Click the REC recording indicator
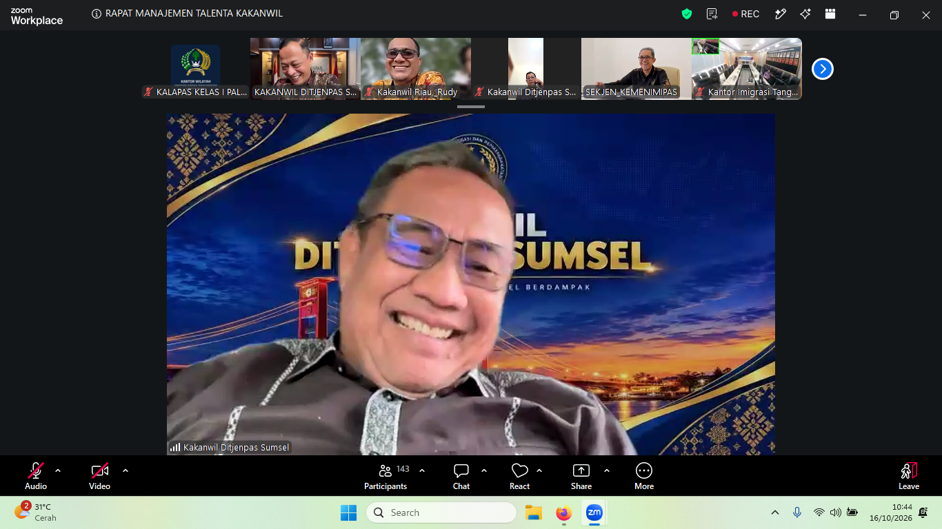The width and height of the screenshot is (942, 529). 746,14
